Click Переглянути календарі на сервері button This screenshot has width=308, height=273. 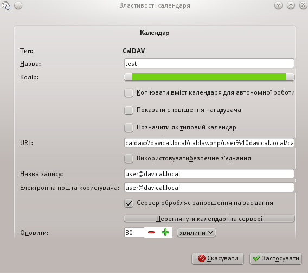(209, 219)
